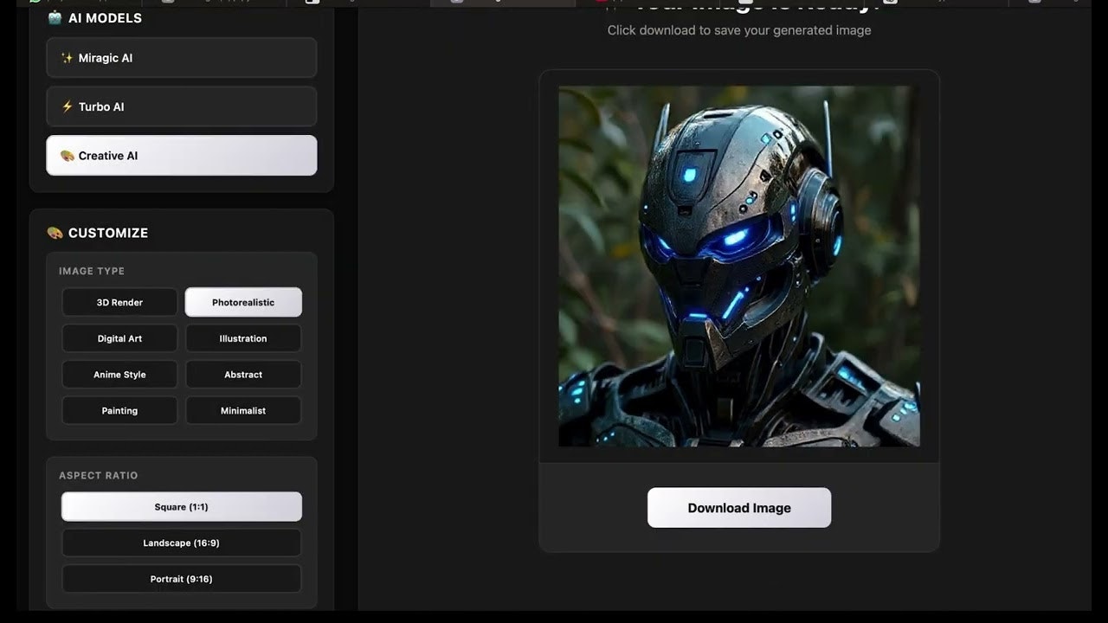The image size is (1108, 623).
Task: Download the generated robot image
Action: (739, 508)
